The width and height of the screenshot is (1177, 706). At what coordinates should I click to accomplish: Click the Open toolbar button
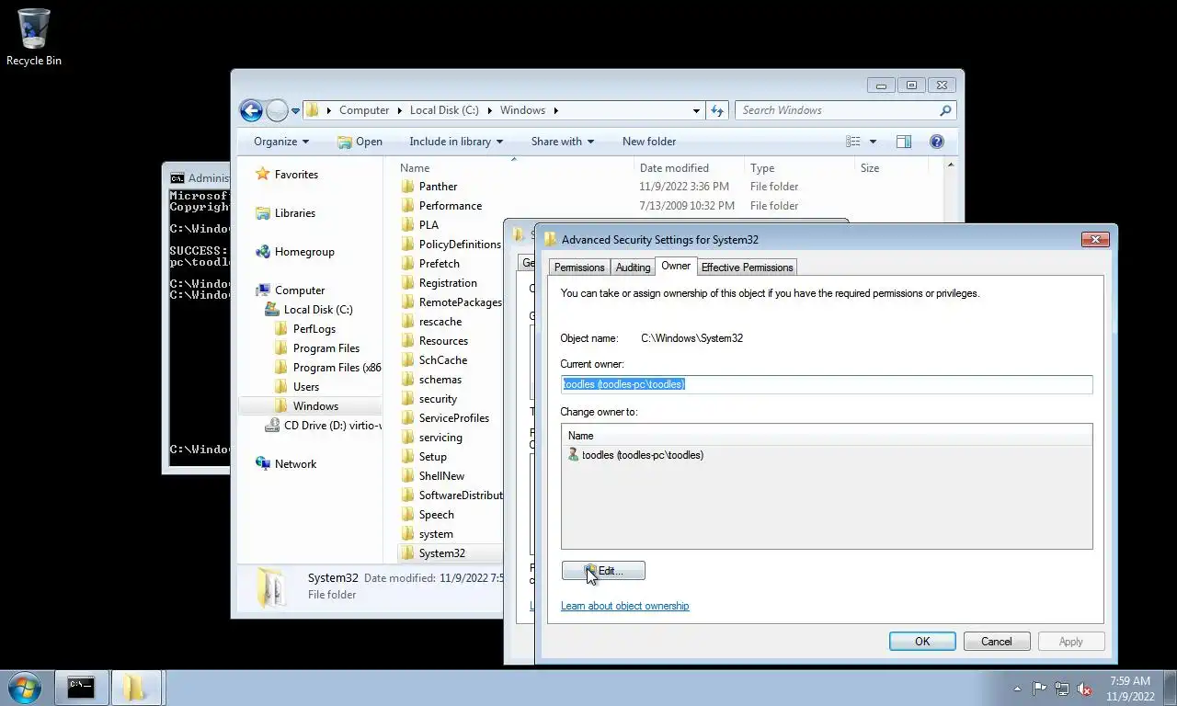click(x=360, y=142)
